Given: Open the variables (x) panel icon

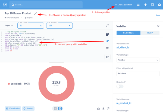Looking at the screenshot, I should pos(107,41).
